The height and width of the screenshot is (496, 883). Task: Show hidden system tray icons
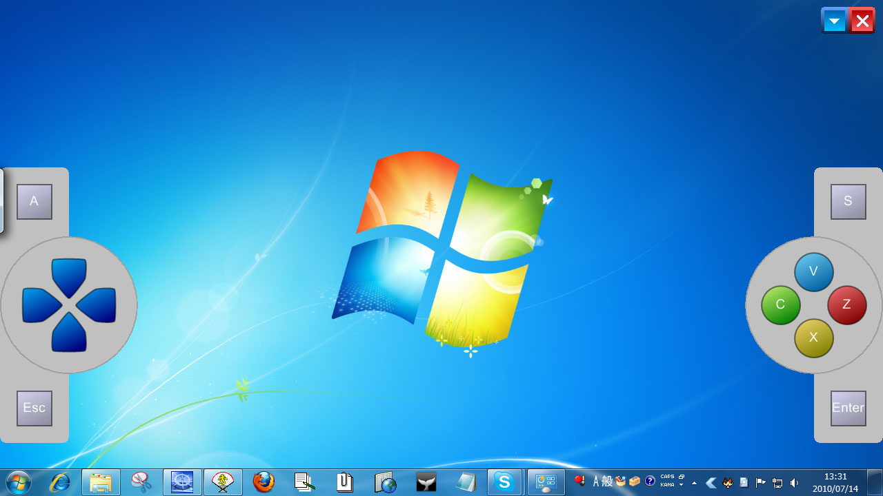[x=694, y=483]
